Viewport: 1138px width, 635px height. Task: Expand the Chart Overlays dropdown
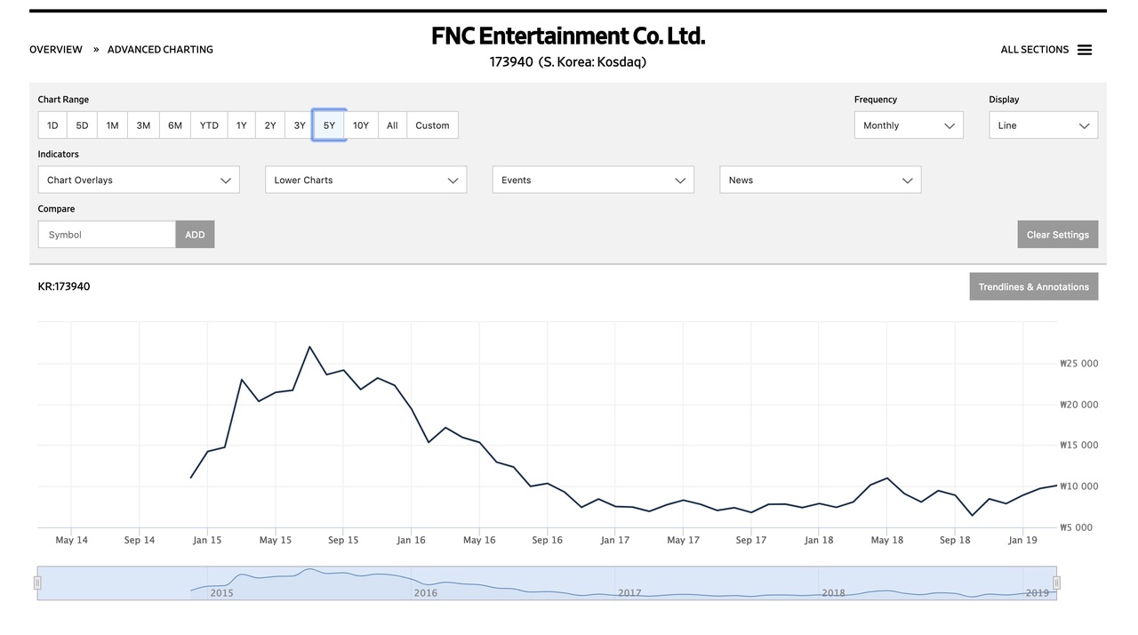coord(139,180)
